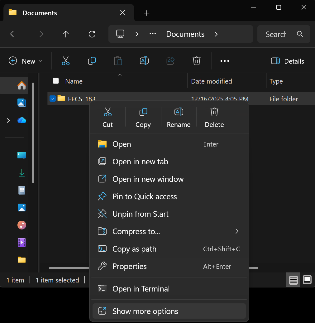
Task: Choose Open in Terminal
Action: point(169,289)
